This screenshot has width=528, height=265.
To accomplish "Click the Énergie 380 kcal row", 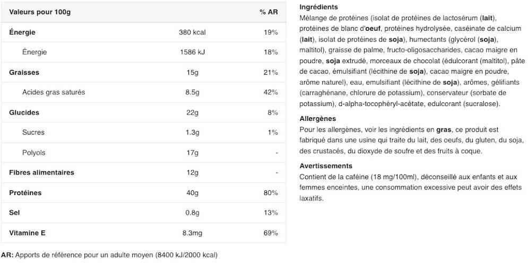I will [144, 32].
